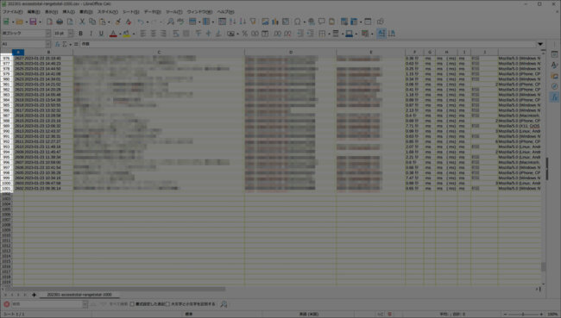Toggle Bold formatting
Image resolution: width=561 pixels, height=318 pixels.
pos(80,34)
